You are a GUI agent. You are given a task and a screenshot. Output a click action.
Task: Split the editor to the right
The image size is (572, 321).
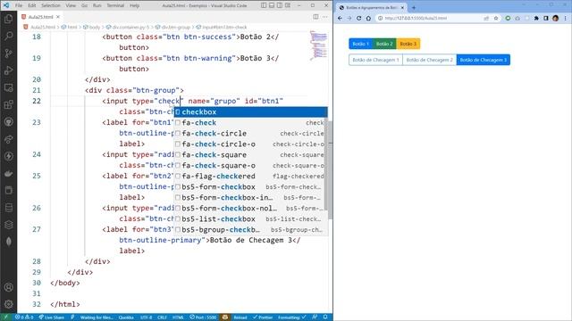pyautogui.click(x=315, y=17)
